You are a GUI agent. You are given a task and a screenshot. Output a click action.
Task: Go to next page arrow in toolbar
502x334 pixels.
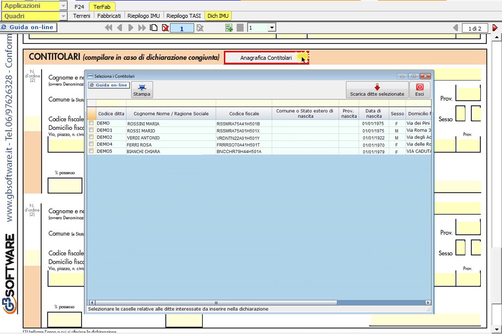[130, 28]
